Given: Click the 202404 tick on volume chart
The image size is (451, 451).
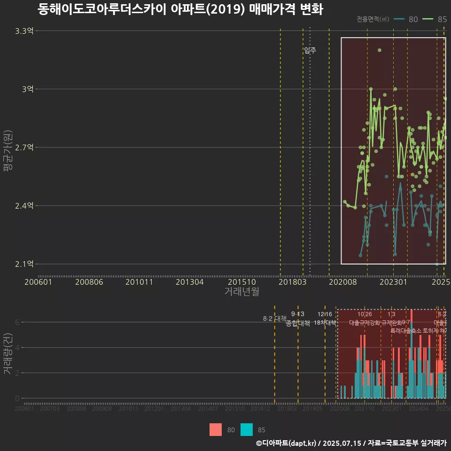Looking at the screenshot, I should (x=419, y=408).
